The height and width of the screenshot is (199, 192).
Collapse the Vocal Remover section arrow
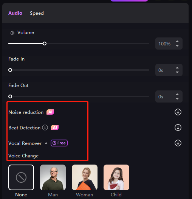tap(46, 143)
